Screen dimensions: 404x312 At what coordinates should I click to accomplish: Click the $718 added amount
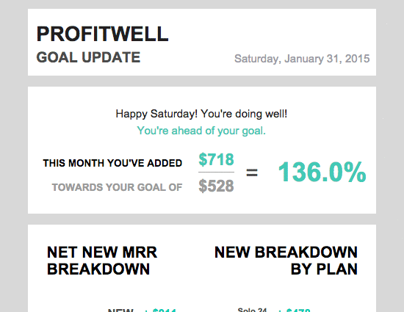click(216, 159)
